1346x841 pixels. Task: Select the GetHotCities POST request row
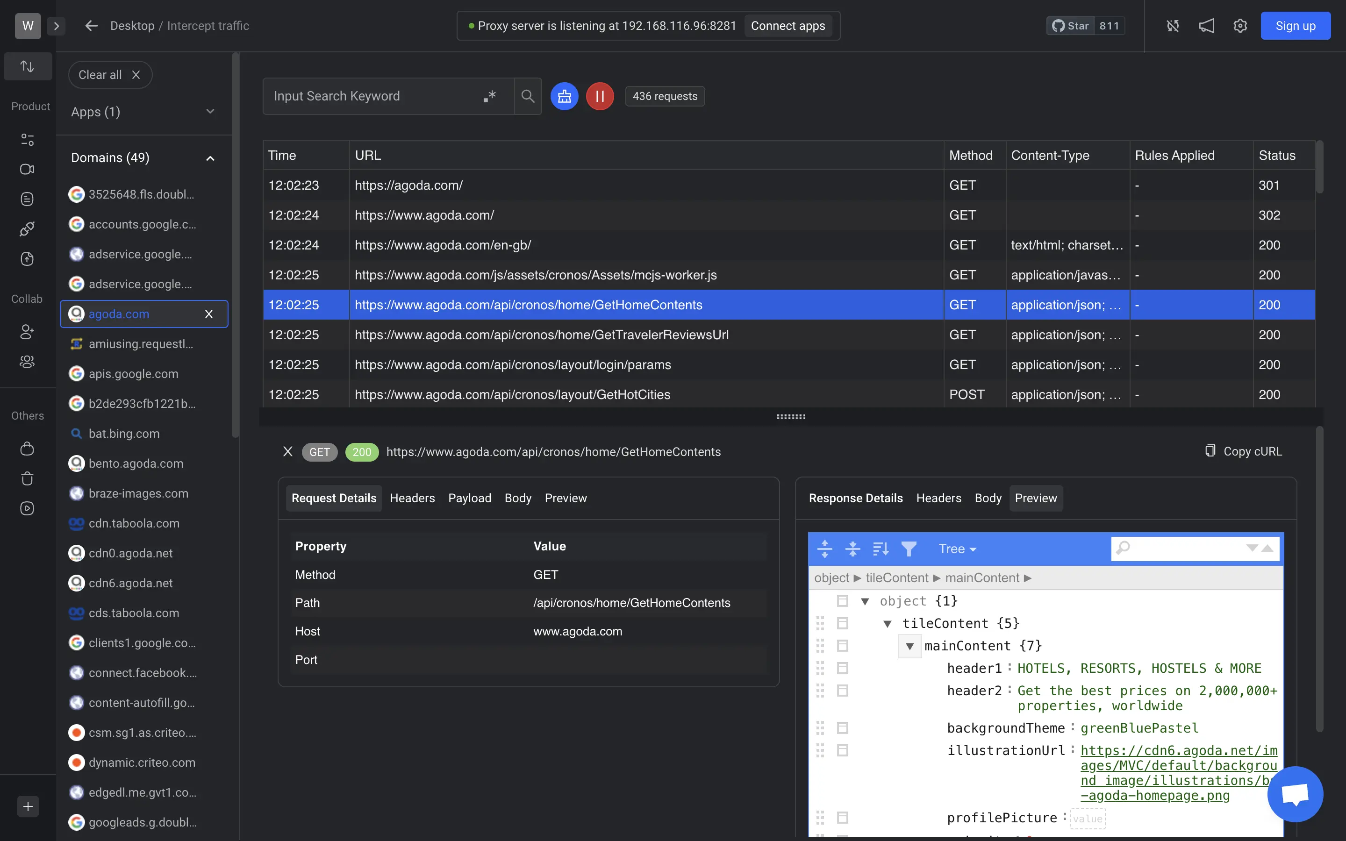click(789, 395)
